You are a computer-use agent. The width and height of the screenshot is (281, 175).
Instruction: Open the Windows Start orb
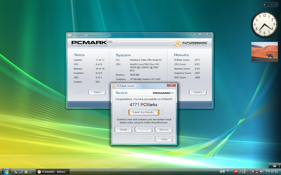tap(6, 171)
